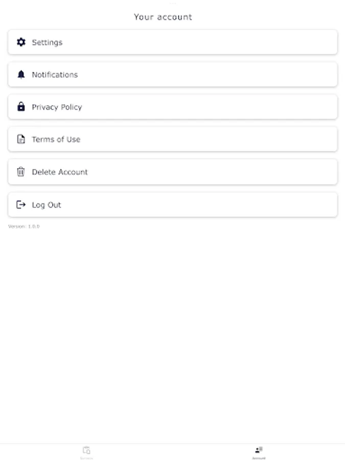Click the clipboard icon in the bottom bar
This screenshot has height=460, width=345.
[x=86, y=450]
